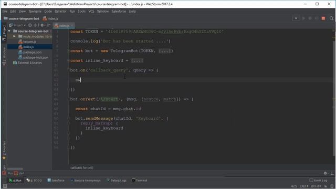The image size is (336, 189).
Task: Click the Run panel gear settings icon
Action: coord(325,173)
